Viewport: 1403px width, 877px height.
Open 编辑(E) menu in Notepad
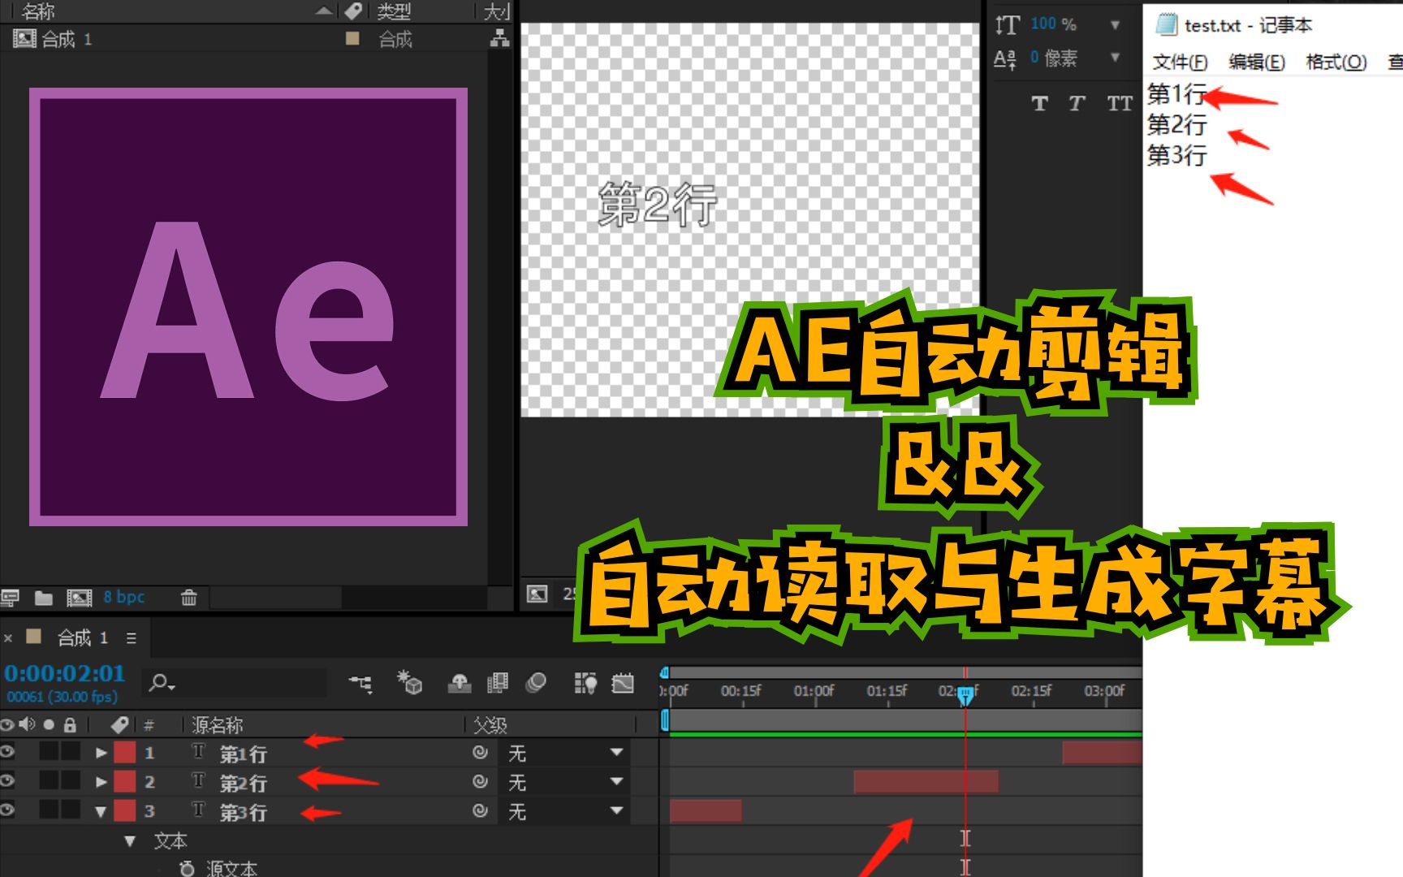click(x=1257, y=62)
